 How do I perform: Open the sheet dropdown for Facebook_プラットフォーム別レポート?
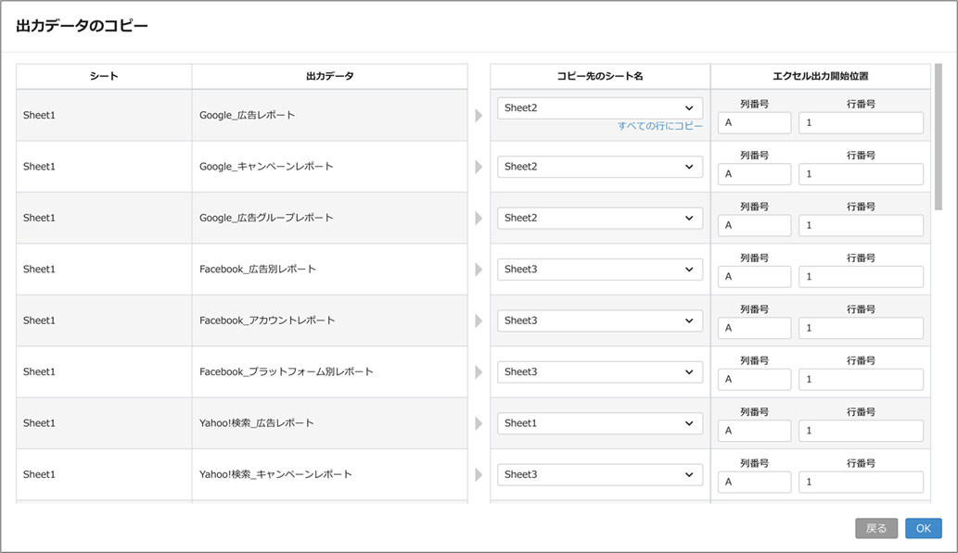tap(599, 371)
